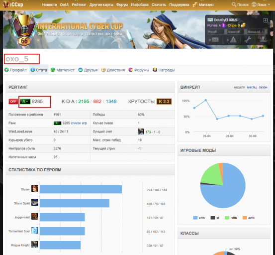
Task: Click the Slayer hero bar
Action: click(81, 189)
